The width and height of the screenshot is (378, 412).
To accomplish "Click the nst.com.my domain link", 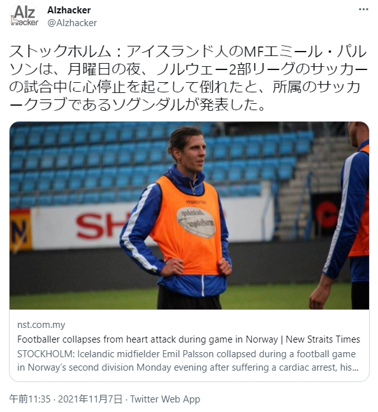I will [x=41, y=325].
